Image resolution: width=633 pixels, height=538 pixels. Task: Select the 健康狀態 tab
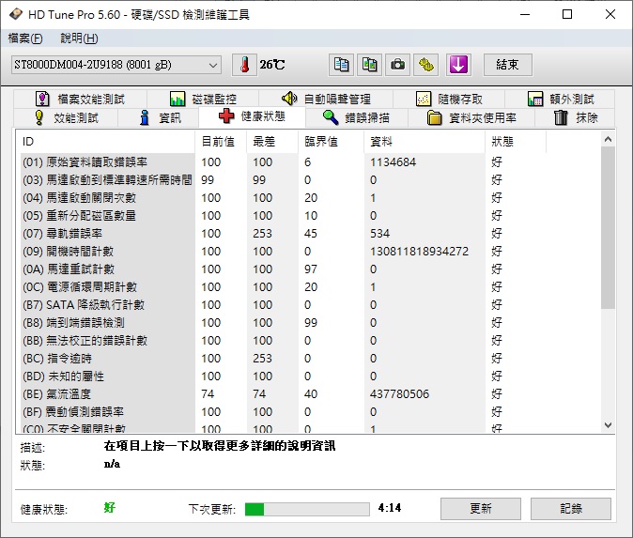(252, 116)
